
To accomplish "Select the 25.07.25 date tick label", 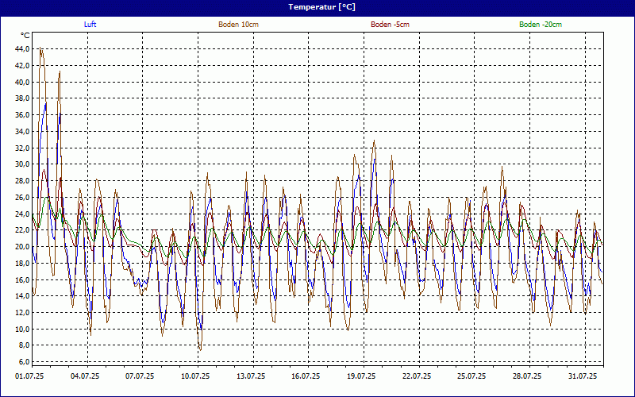I will click(472, 376).
